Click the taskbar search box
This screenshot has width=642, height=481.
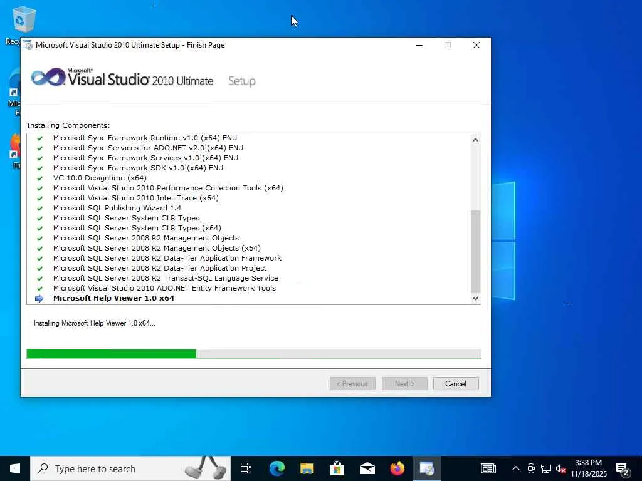coord(130,468)
